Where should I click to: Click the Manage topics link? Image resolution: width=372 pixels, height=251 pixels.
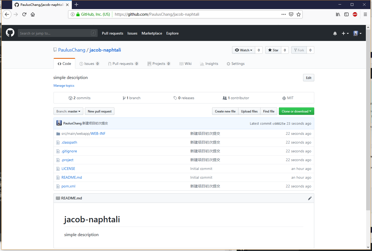[64, 86]
